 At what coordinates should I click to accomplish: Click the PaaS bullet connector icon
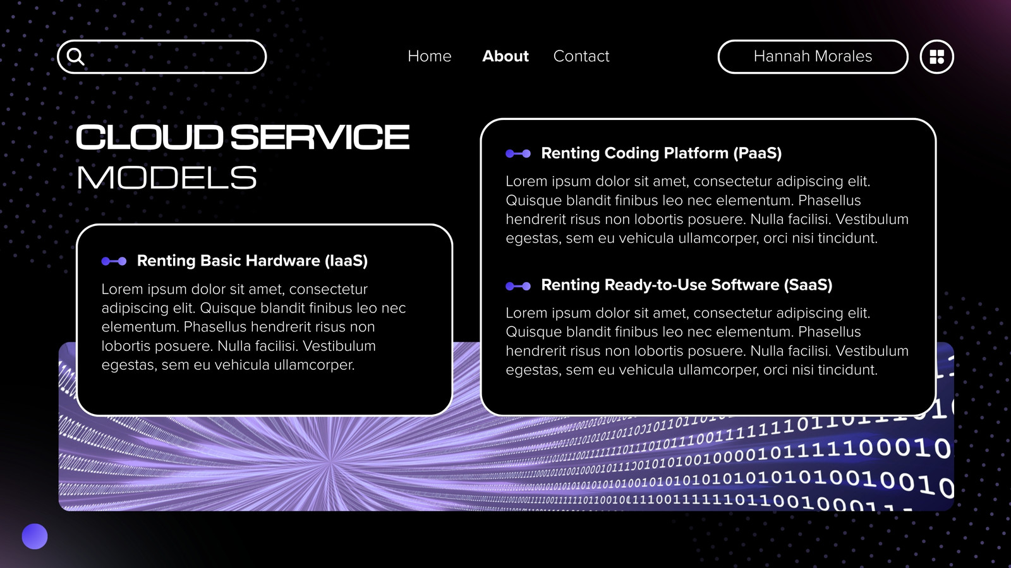518,153
